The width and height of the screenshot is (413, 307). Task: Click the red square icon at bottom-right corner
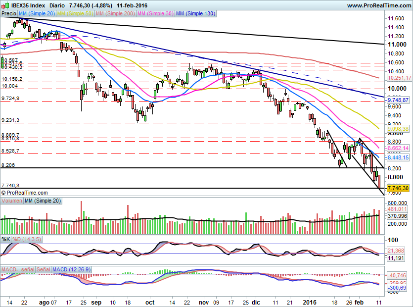[x=410, y=304]
